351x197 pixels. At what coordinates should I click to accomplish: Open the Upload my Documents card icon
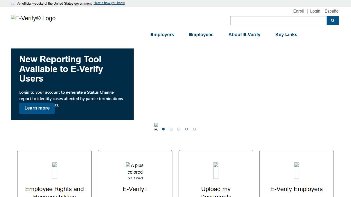click(x=216, y=170)
